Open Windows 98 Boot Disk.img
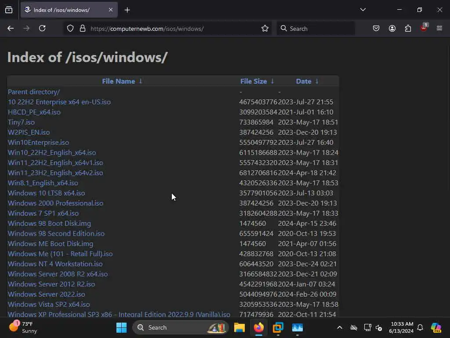This screenshot has height=338, width=450. coord(49,223)
